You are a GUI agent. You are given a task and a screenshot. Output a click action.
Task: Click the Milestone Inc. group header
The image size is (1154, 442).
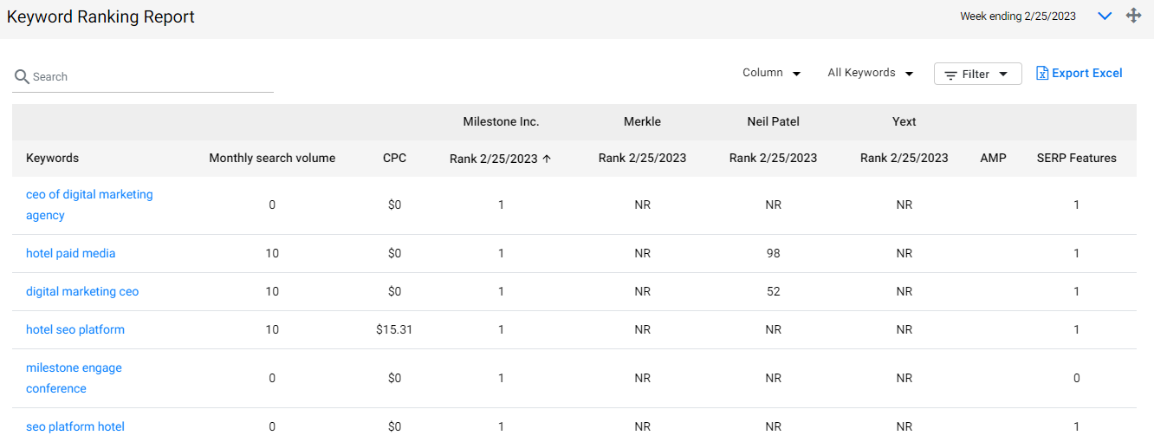coord(501,122)
